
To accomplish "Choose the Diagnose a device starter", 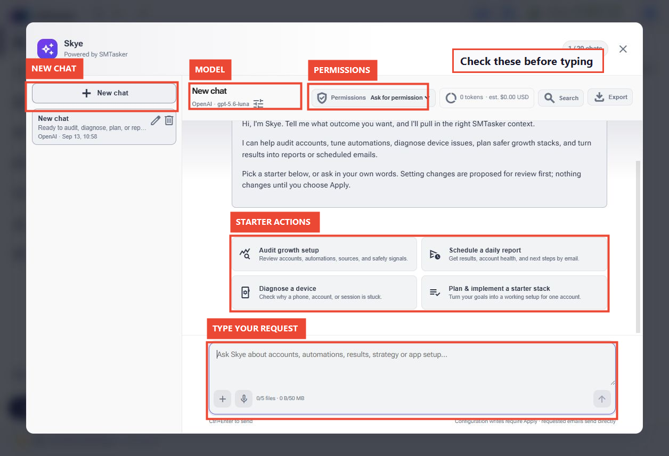I will coord(324,292).
